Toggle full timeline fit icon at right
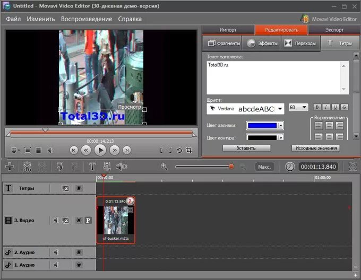Viewport: 361px width, 280px height. click(353, 167)
